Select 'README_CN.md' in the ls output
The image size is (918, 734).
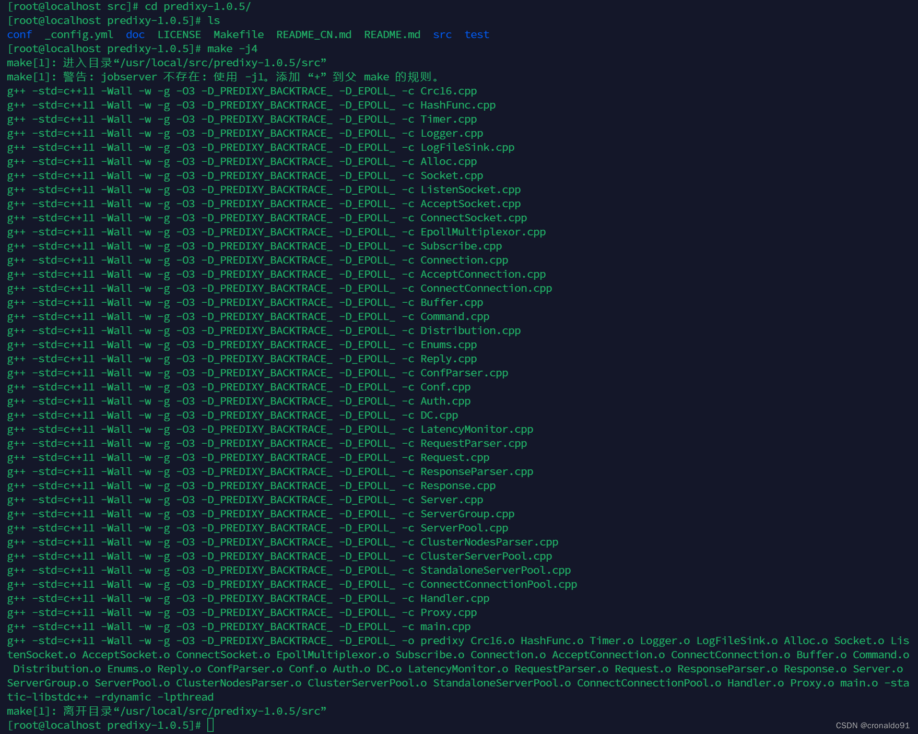[x=314, y=34]
